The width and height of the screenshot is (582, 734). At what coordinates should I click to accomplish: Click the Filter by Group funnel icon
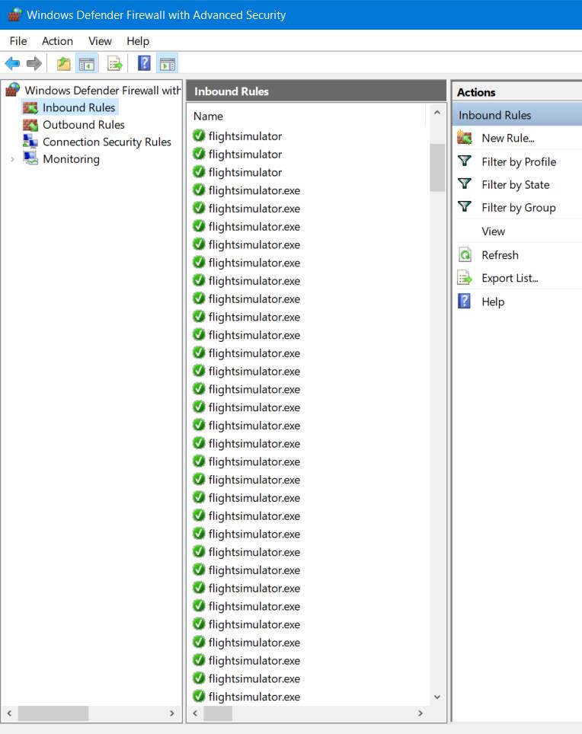click(465, 206)
